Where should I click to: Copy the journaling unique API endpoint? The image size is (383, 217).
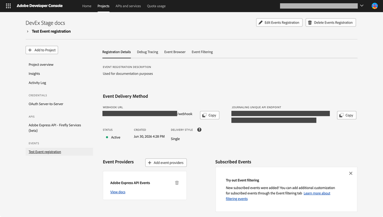347,115
